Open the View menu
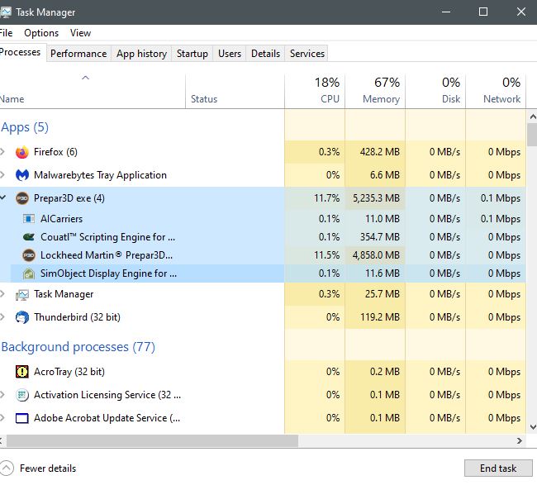Image resolution: width=537 pixels, height=485 pixels. pos(80,33)
